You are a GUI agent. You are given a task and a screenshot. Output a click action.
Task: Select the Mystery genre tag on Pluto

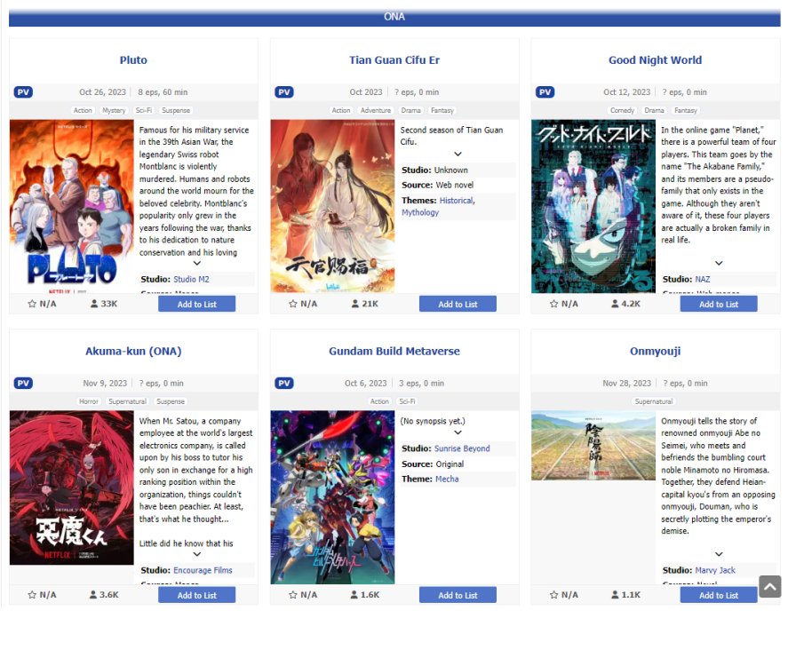pos(114,110)
